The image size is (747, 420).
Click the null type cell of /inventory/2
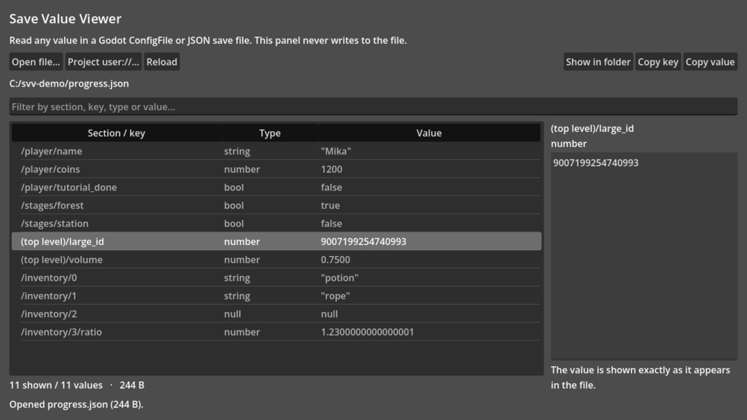tap(233, 314)
